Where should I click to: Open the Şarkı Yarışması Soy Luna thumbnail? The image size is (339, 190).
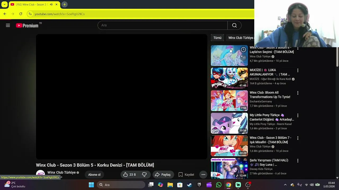pos(229,168)
